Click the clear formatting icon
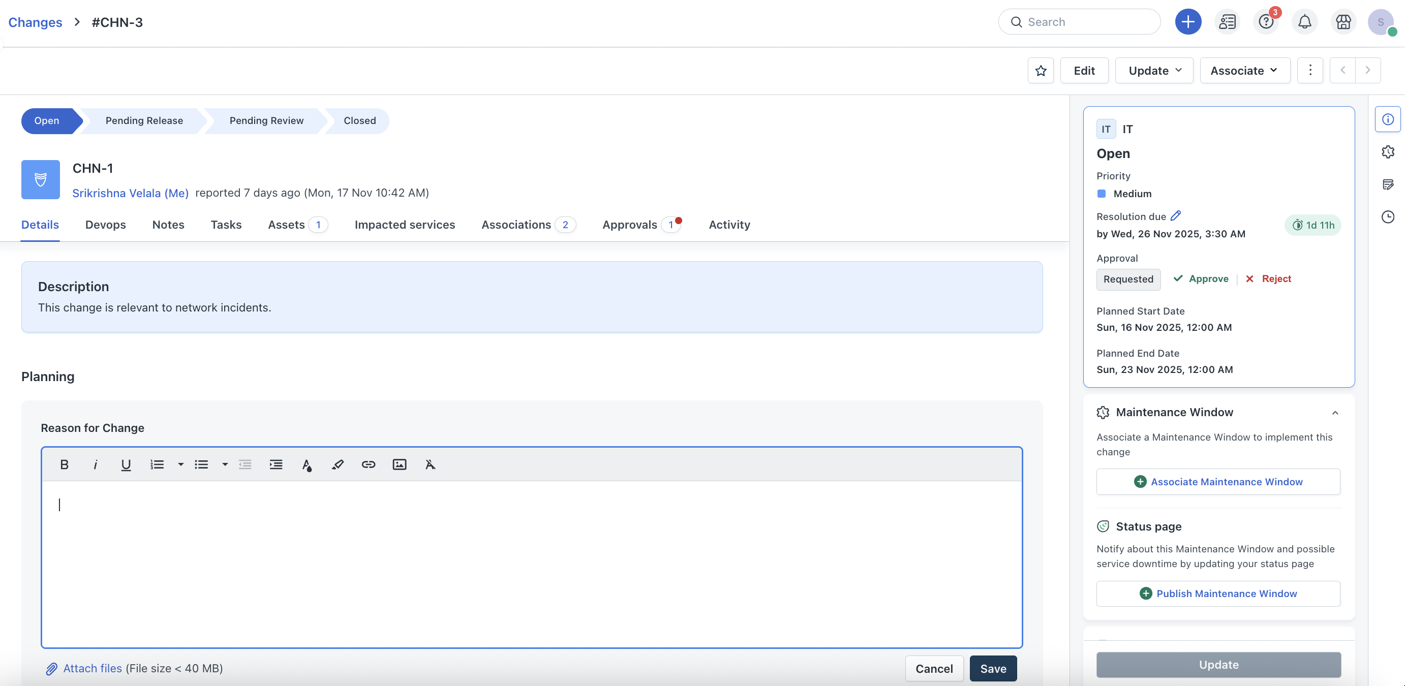The height and width of the screenshot is (686, 1405). click(431, 464)
